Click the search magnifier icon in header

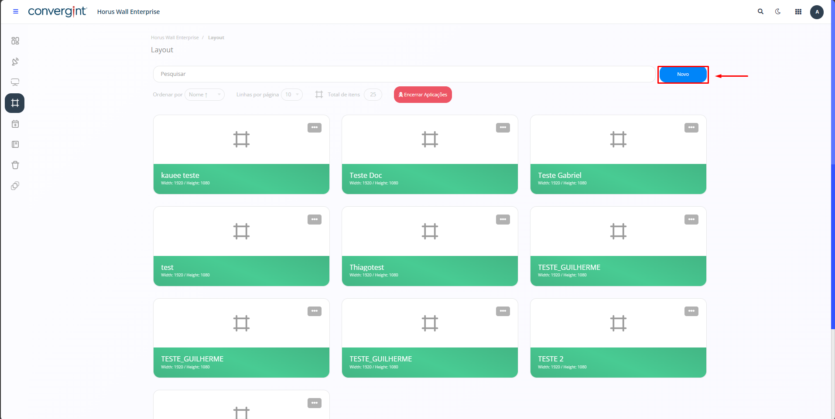click(760, 12)
